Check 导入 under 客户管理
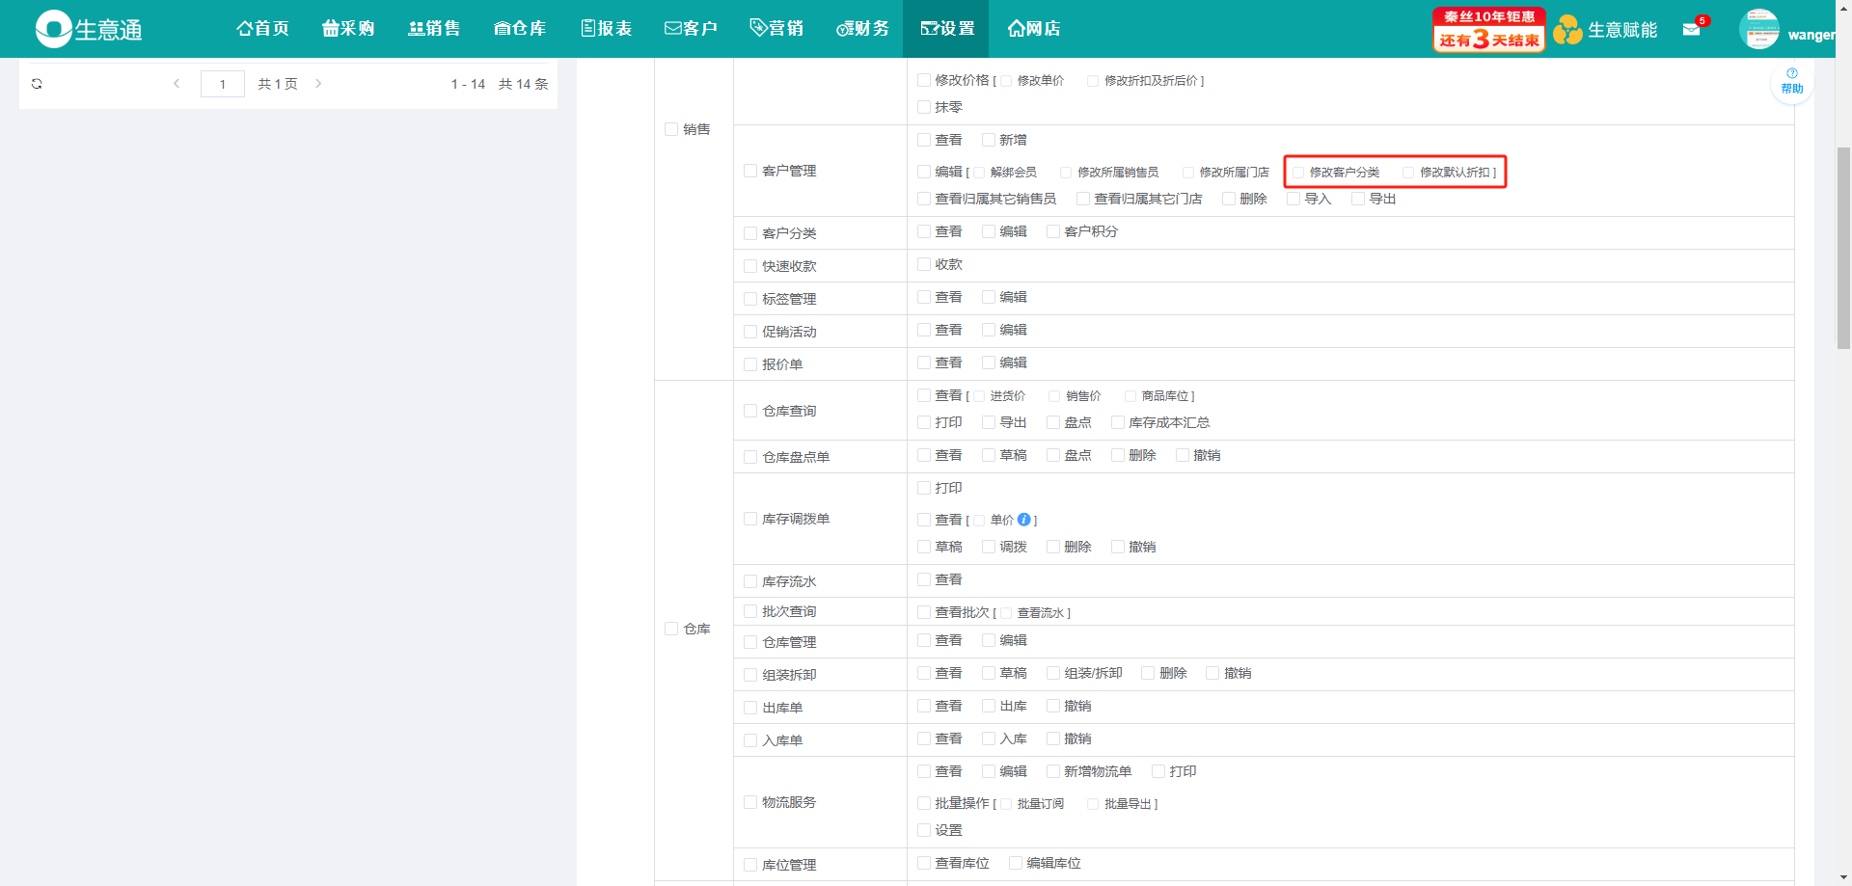This screenshot has width=1852, height=886. click(x=1294, y=199)
